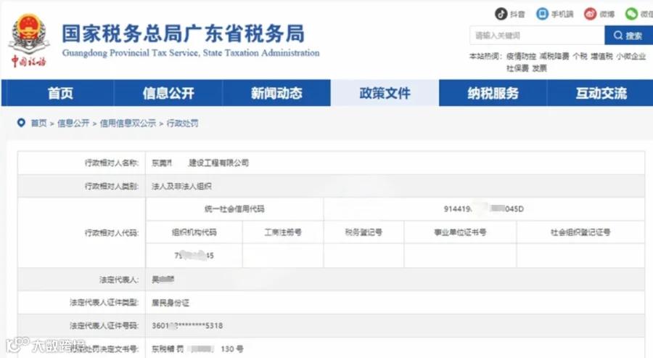The width and height of the screenshot is (653, 358).
Task: Open the 首页 main navigation tab
Action: point(60,93)
